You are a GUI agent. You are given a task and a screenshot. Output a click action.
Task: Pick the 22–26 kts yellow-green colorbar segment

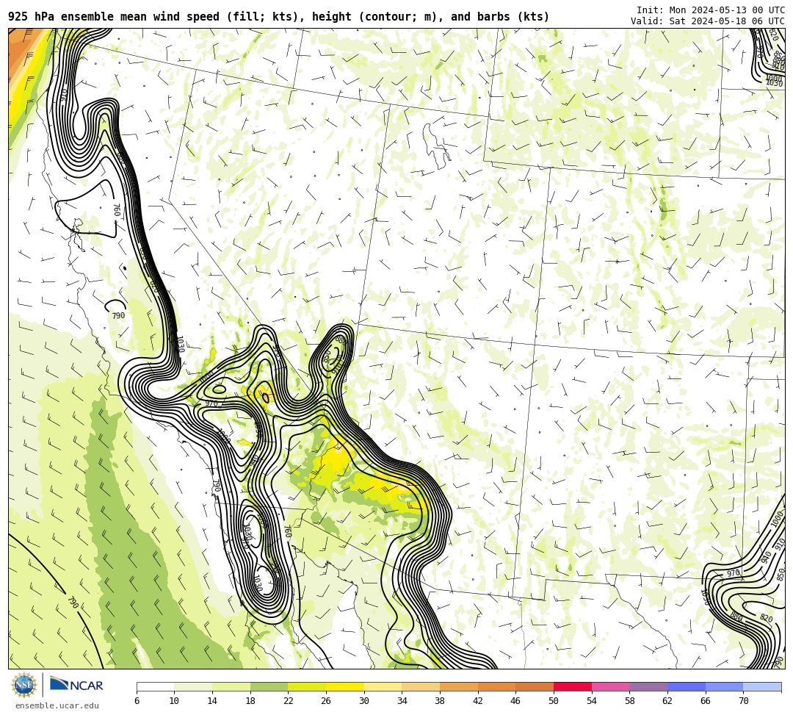click(307, 686)
